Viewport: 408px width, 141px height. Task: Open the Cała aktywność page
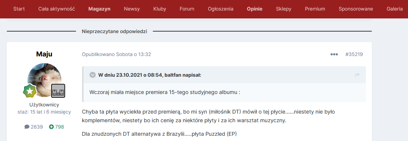pos(56,9)
